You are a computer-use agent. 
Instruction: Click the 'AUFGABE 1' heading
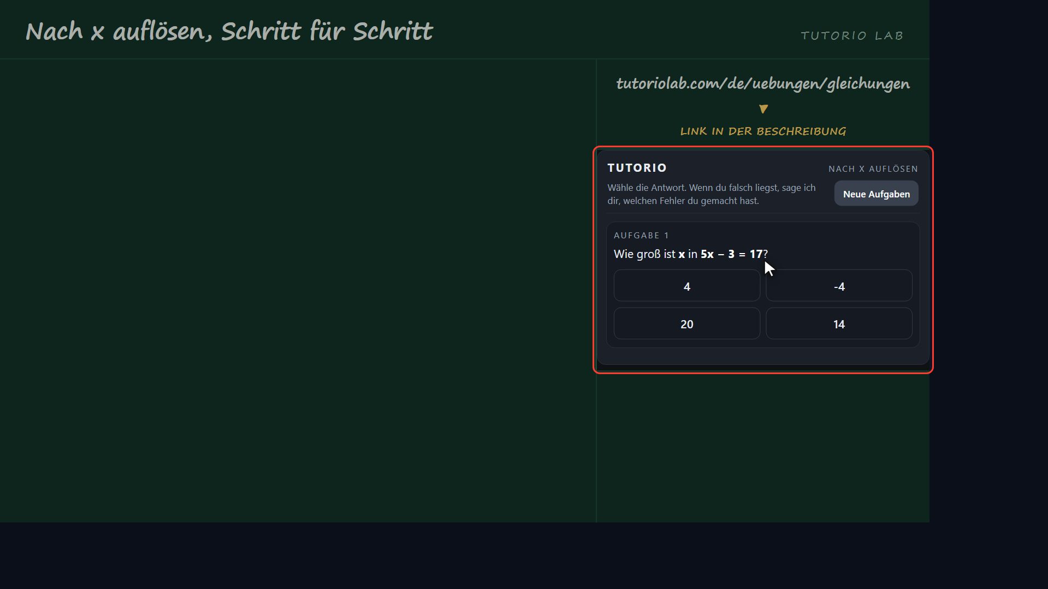pyautogui.click(x=641, y=235)
